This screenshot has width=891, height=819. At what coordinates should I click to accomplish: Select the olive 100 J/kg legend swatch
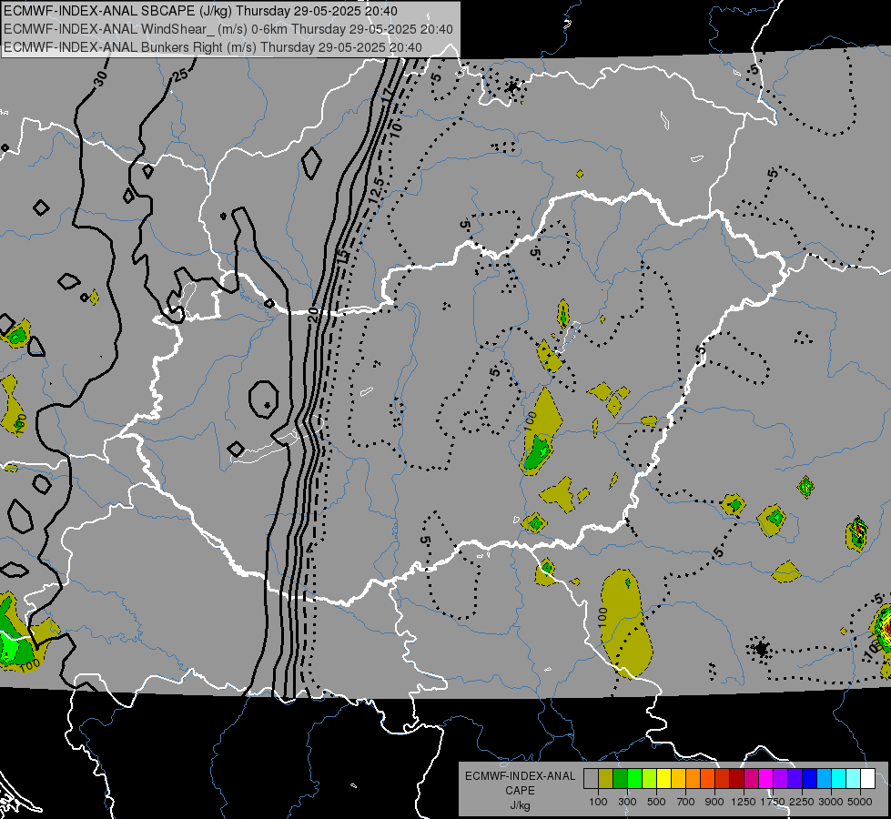(x=606, y=778)
